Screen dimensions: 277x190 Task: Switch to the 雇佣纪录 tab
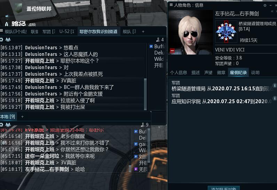(238, 73)
